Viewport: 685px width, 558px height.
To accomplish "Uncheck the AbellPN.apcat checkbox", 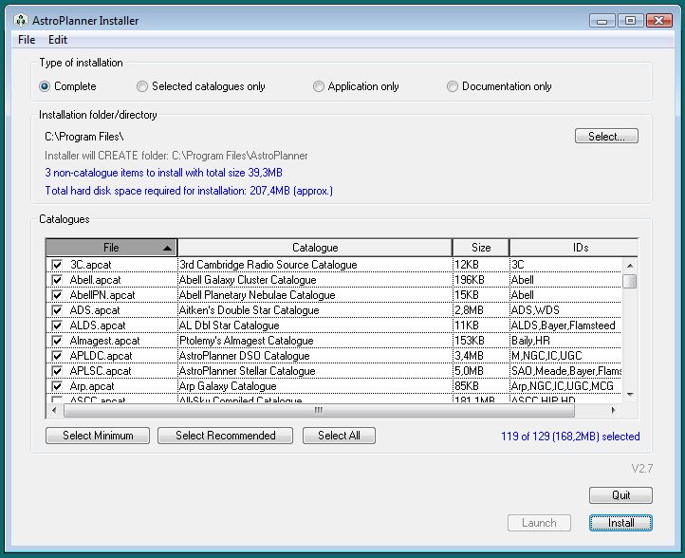I will 57,295.
